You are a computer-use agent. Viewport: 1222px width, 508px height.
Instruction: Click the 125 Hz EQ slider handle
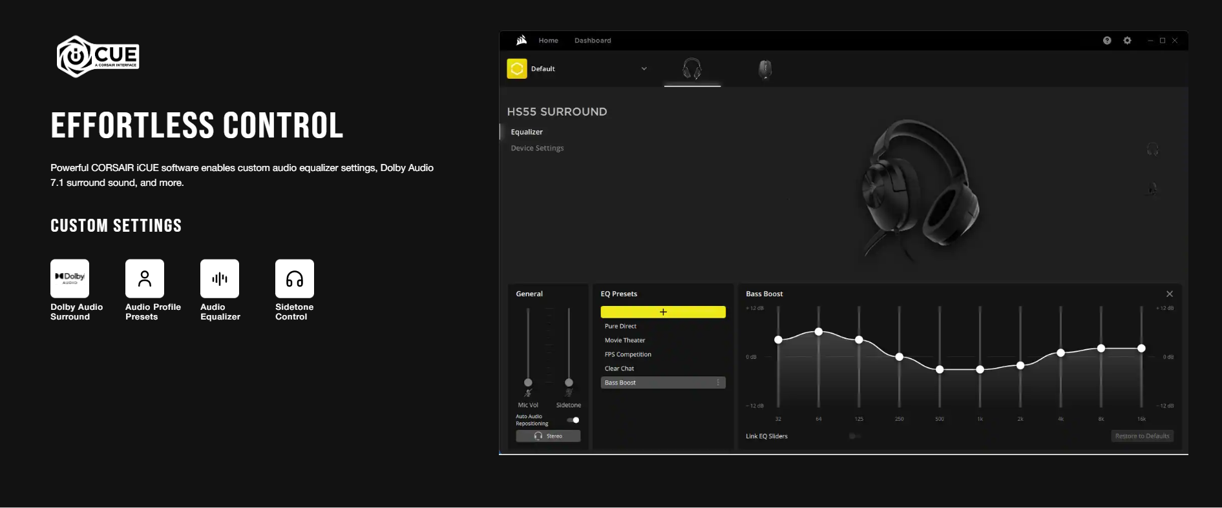[x=859, y=340]
